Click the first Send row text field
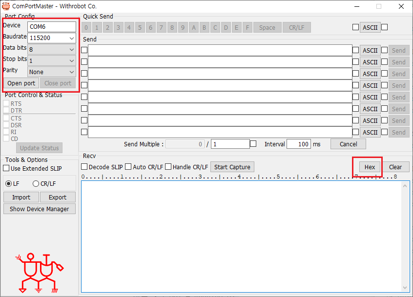Image resolution: width=413 pixels, height=297 pixels. [x=220, y=50]
